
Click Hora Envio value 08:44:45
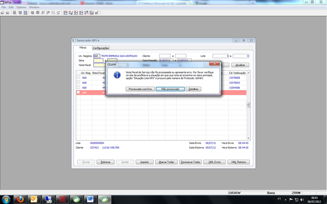pyautogui.click(x=243, y=143)
